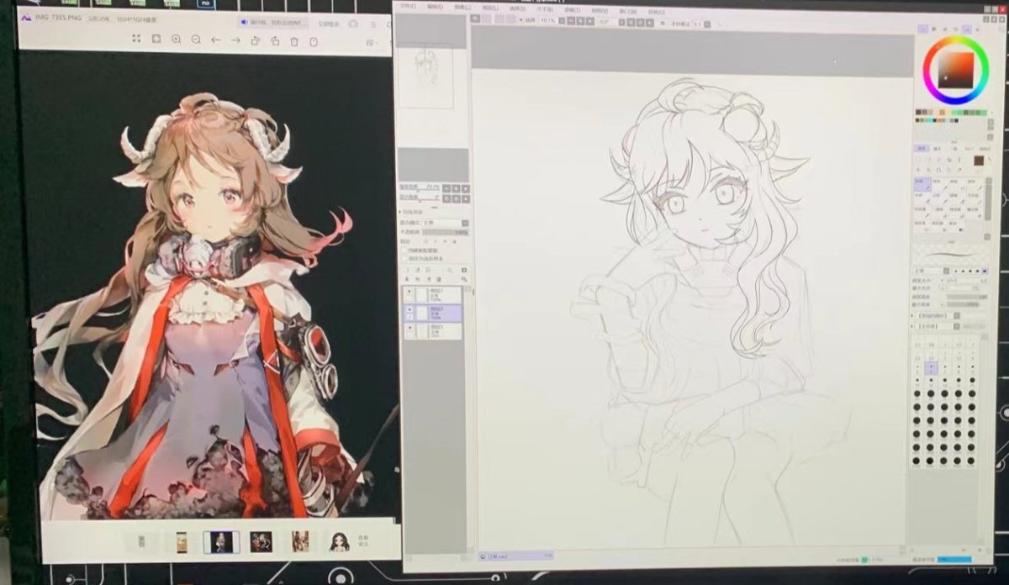Image resolution: width=1009 pixels, height=585 pixels.
Task: Select the highlighted pencil brush tool
Action: click(921, 184)
